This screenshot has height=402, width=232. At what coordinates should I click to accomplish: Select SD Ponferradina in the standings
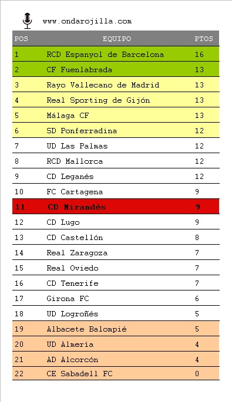point(82,130)
